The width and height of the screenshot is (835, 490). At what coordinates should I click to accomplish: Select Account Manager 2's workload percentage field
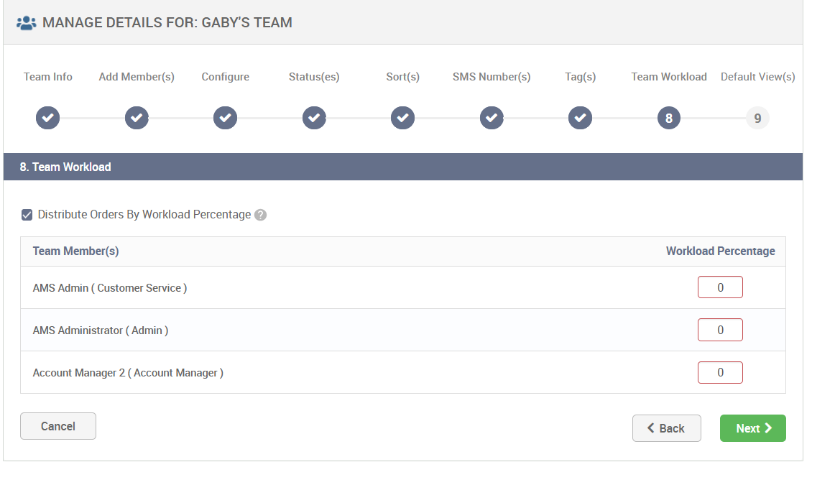tap(720, 372)
